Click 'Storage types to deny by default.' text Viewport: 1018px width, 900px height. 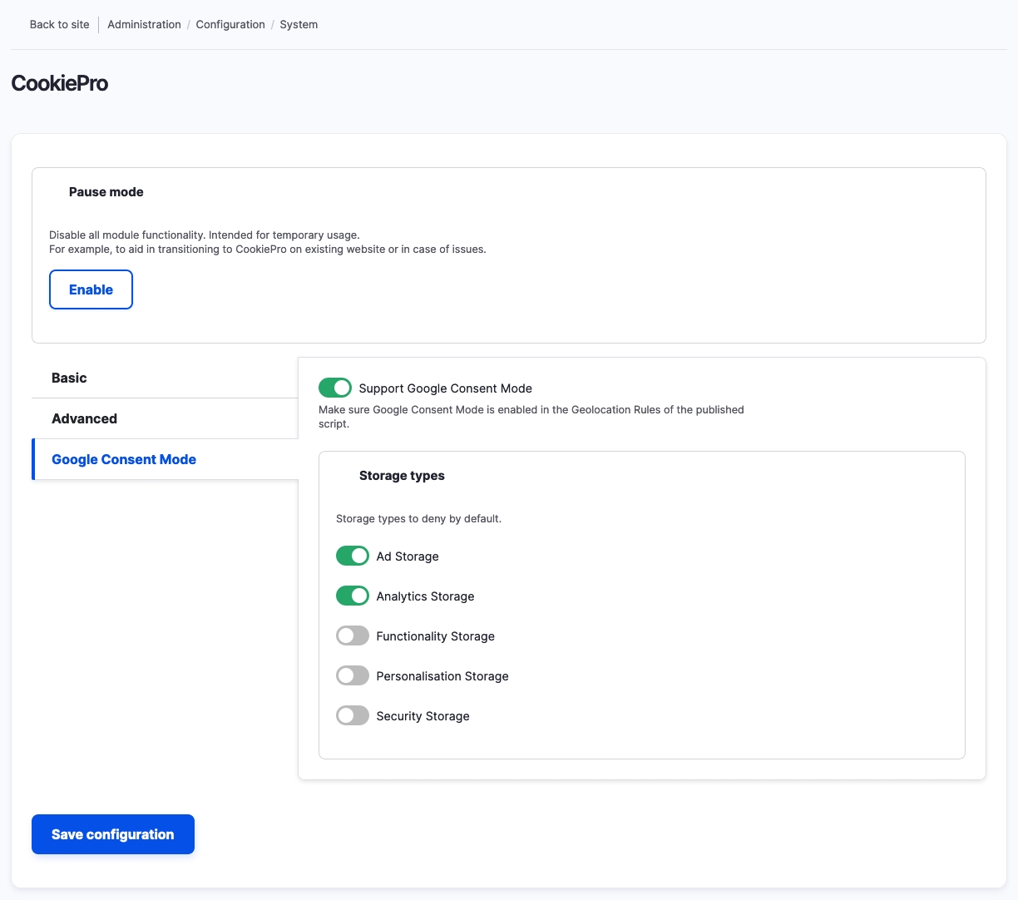tap(418, 518)
